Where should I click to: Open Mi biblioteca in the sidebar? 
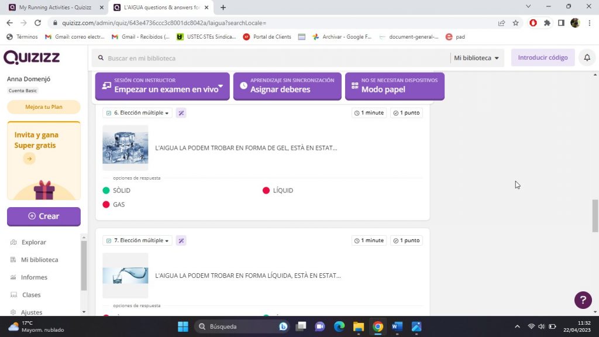point(39,260)
